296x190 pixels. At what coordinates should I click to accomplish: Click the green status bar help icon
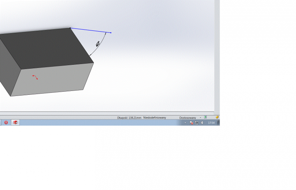click(x=205, y=117)
